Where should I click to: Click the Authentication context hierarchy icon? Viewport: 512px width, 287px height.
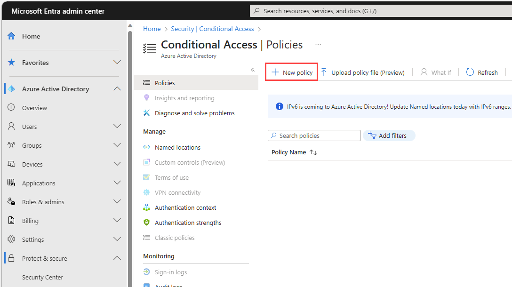pyautogui.click(x=147, y=207)
